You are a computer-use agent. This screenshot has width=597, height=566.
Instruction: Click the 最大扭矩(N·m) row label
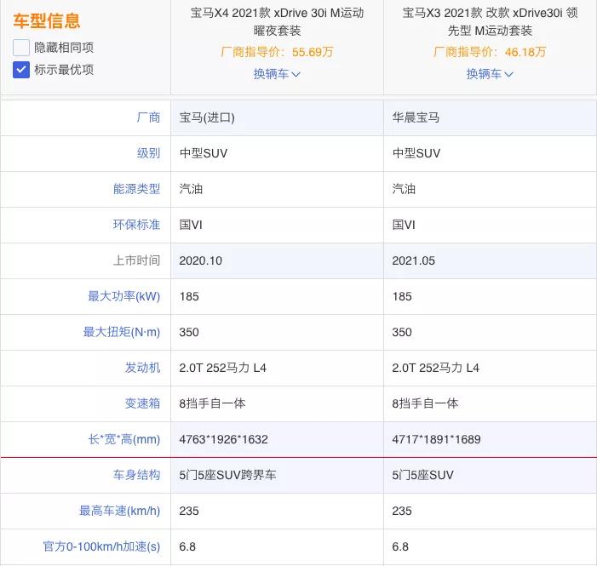122,332
